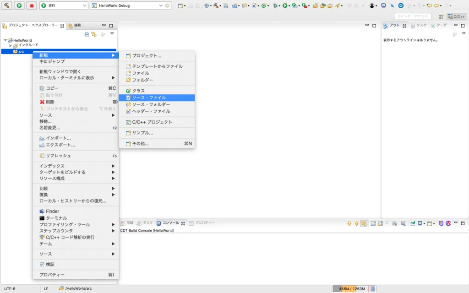Select the C/C++ perspective button
The image size is (469, 293).
coord(456,16)
